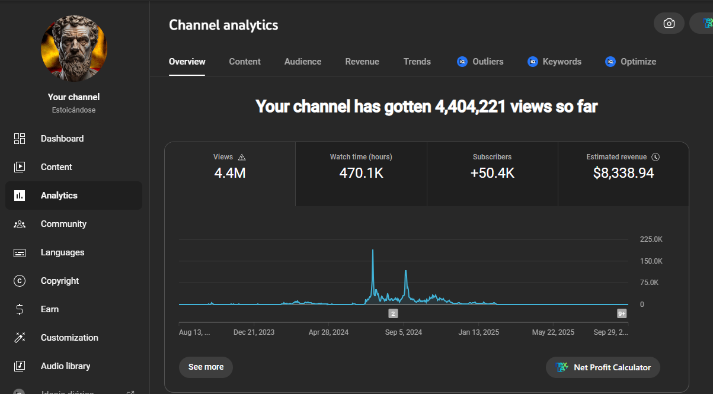Select the Estimated revenue metric card
This screenshot has height=394, width=713.
coord(624,174)
